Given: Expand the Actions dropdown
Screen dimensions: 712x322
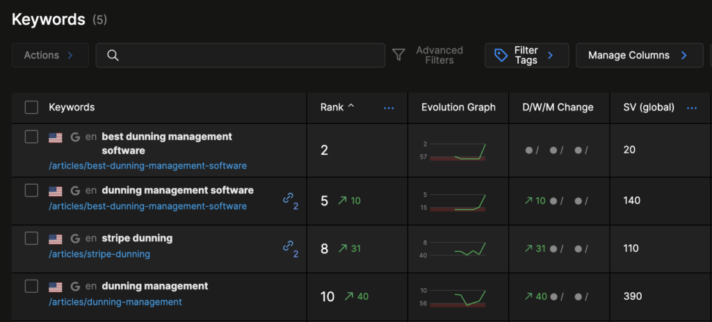Looking at the screenshot, I should pyautogui.click(x=49, y=56).
